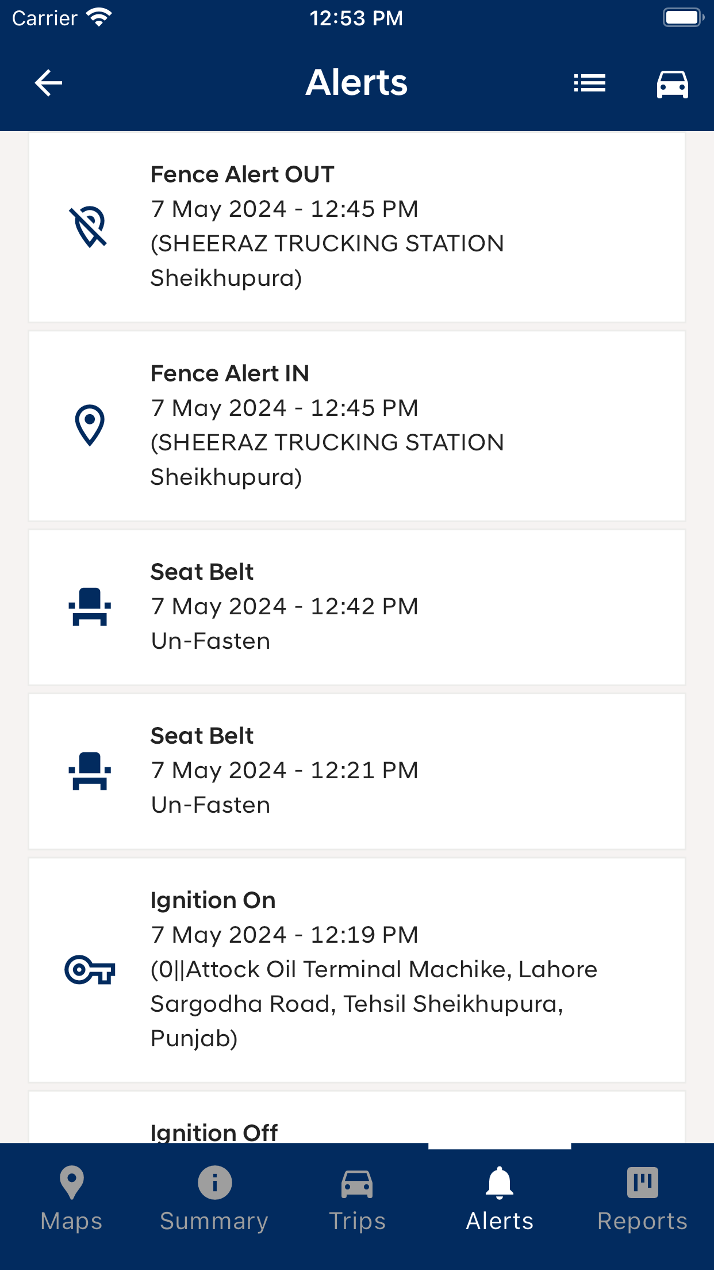Screen dimensions: 714x1270
Task: Click the Fence Alert OUT crossed-pin icon
Action: click(89, 227)
